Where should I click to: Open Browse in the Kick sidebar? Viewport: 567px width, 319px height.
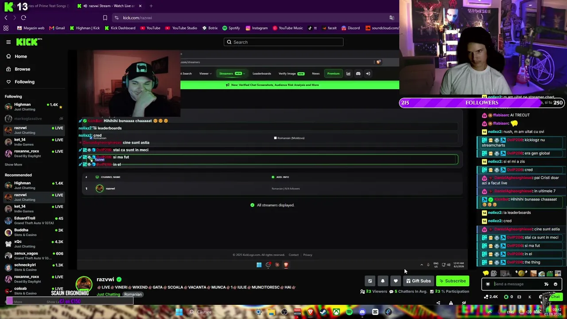click(x=22, y=69)
